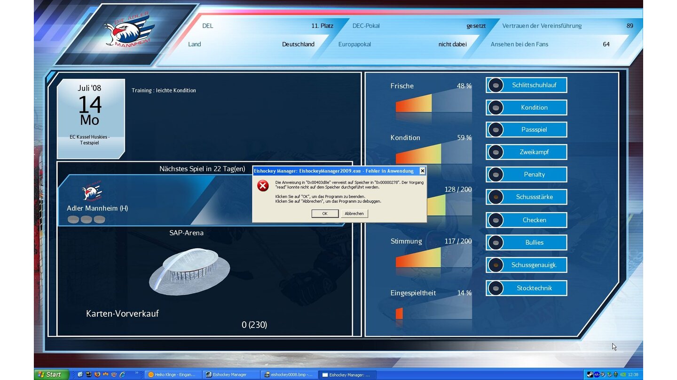Select the Penalty training option

click(x=526, y=175)
